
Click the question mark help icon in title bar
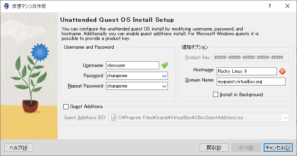pos(270,6)
